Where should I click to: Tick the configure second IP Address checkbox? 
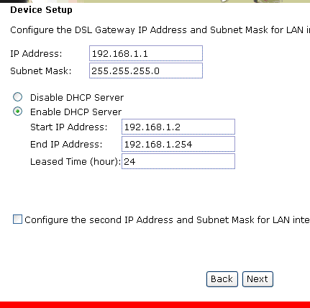pyautogui.click(x=17, y=219)
